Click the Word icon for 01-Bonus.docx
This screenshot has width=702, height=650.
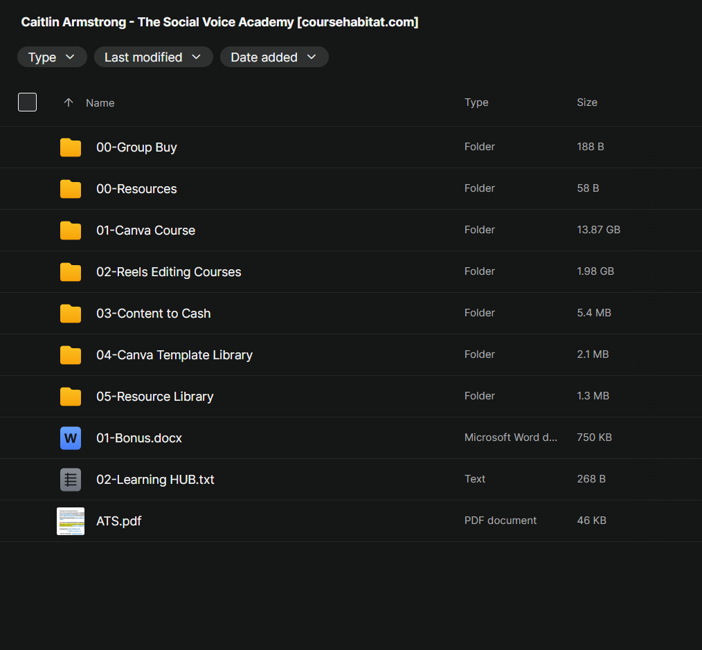pos(71,437)
